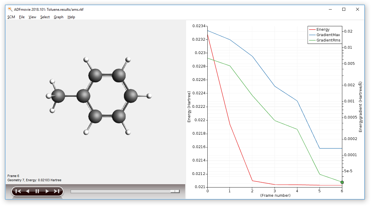
Task: Click Energy in the graph legend
Action: tap(323, 30)
